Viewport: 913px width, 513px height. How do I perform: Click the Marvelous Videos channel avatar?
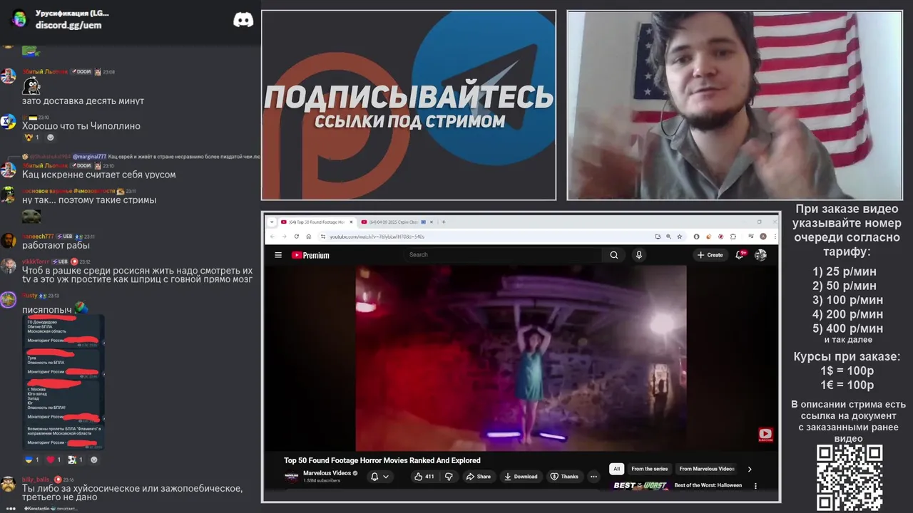tap(291, 477)
